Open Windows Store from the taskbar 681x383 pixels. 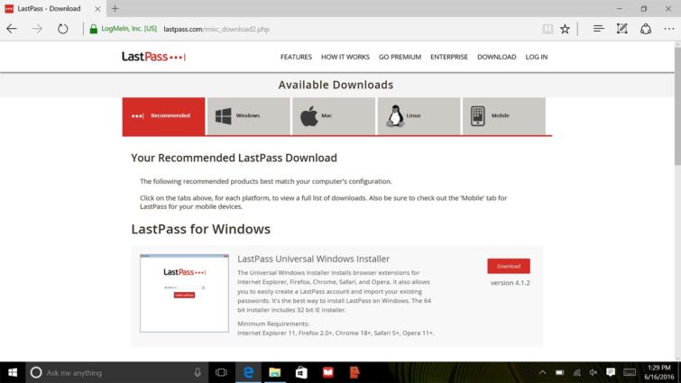click(x=301, y=372)
